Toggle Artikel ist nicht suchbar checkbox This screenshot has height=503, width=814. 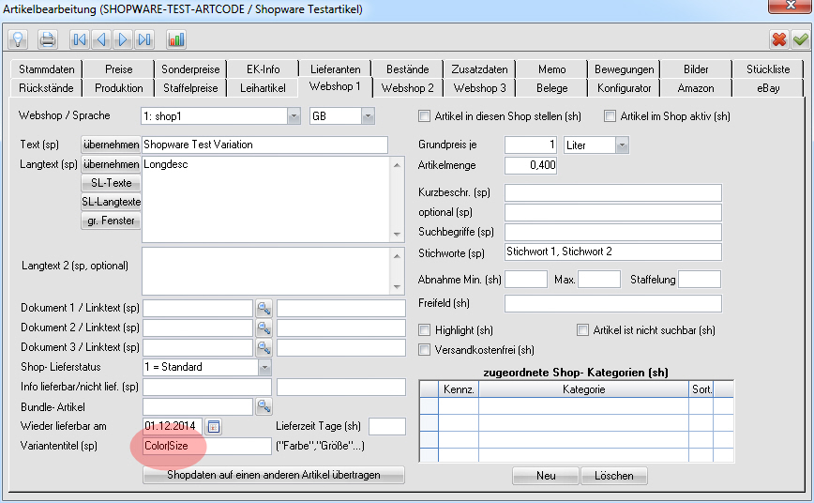point(582,330)
